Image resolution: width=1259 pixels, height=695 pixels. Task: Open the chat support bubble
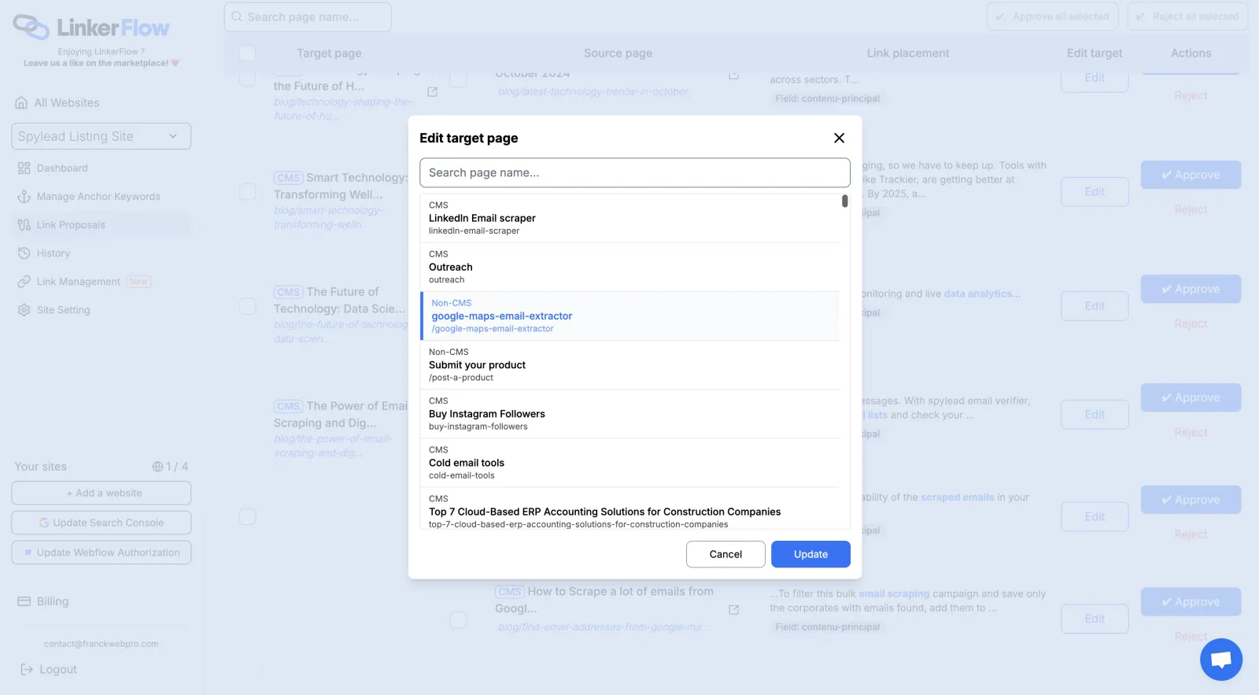(x=1221, y=660)
